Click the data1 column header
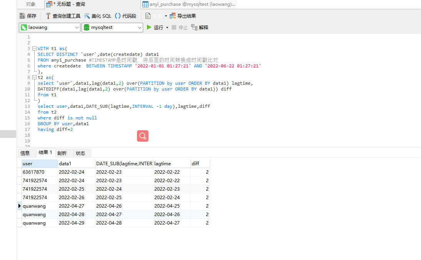Screen dimensions: 421x260 (77, 163)
